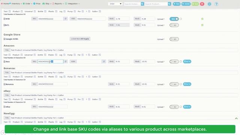
Task: Expand the Reports menu
Action: point(58,3)
